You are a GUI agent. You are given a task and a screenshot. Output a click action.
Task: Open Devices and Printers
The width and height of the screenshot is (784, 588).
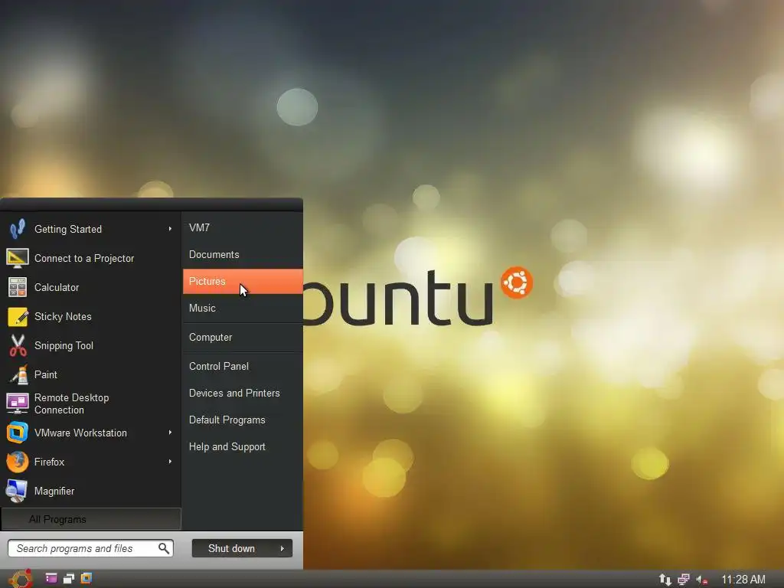click(x=243, y=393)
